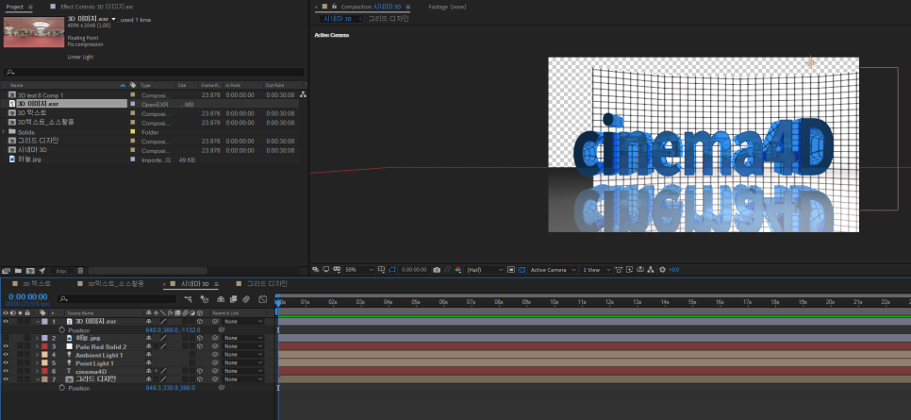The image size is (911, 420).
Task: Switch to the 그리드 디자인 timeline tab
Action: pyautogui.click(x=266, y=284)
